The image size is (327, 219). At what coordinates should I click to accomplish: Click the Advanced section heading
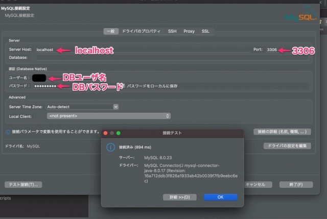tap(17, 98)
